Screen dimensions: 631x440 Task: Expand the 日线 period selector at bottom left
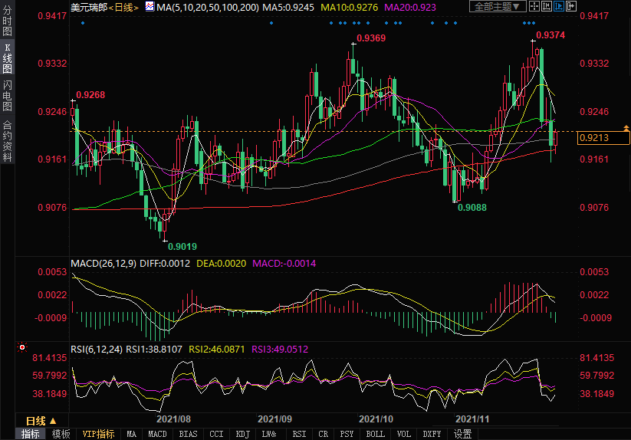(x=41, y=421)
